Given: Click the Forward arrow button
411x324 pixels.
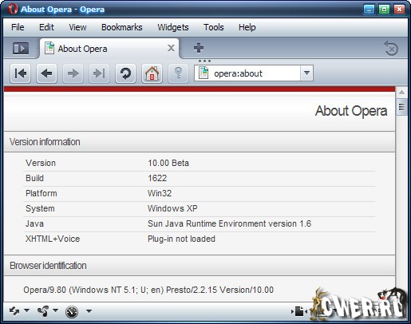Looking at the screenshot, I should click(73, 73).
